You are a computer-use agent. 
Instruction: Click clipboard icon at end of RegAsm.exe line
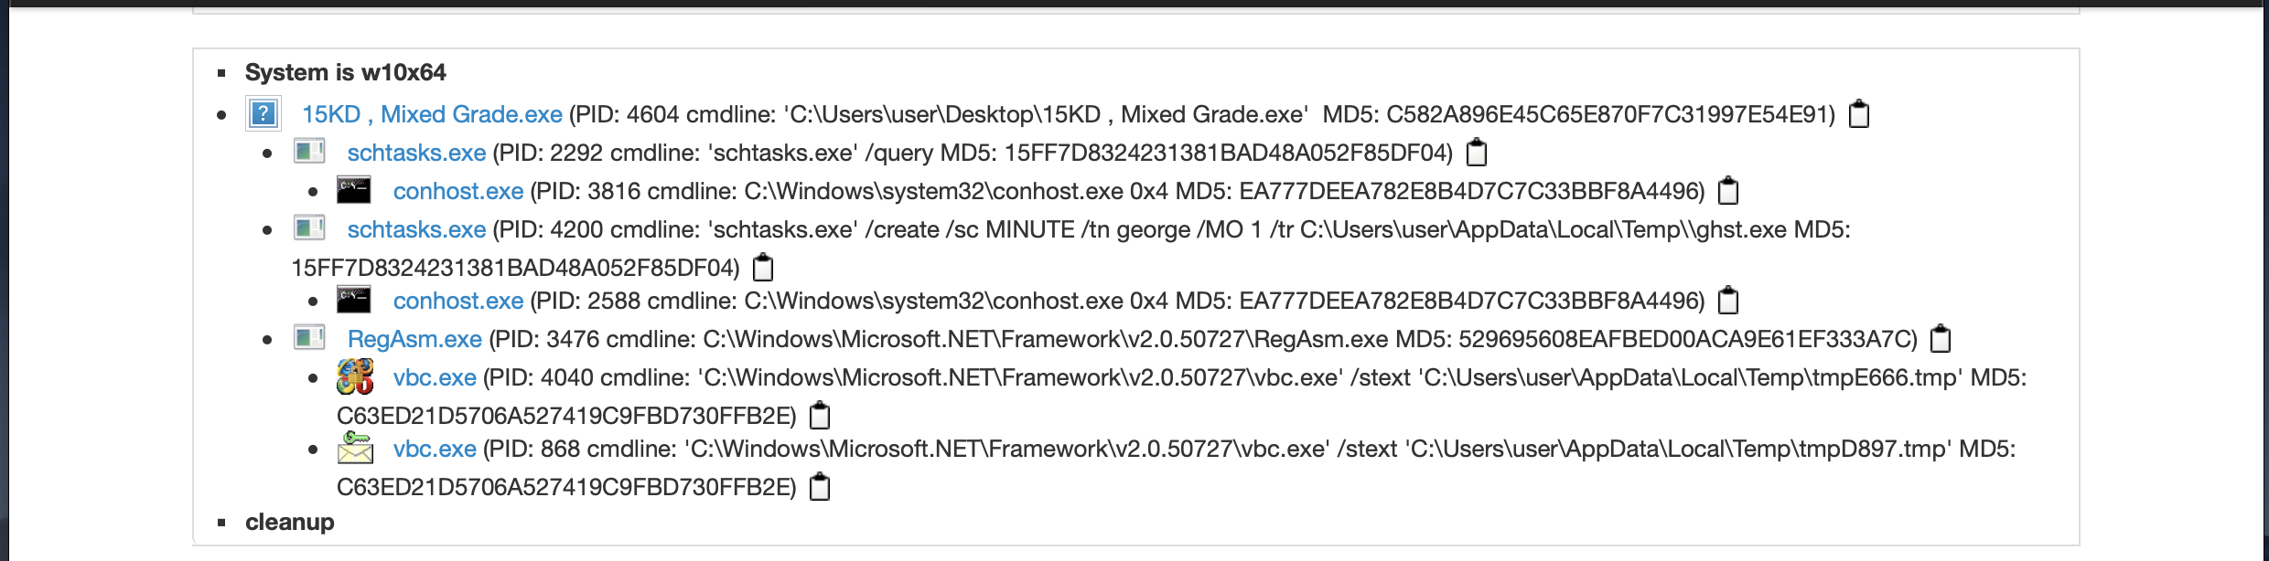tap(1940, 339)
